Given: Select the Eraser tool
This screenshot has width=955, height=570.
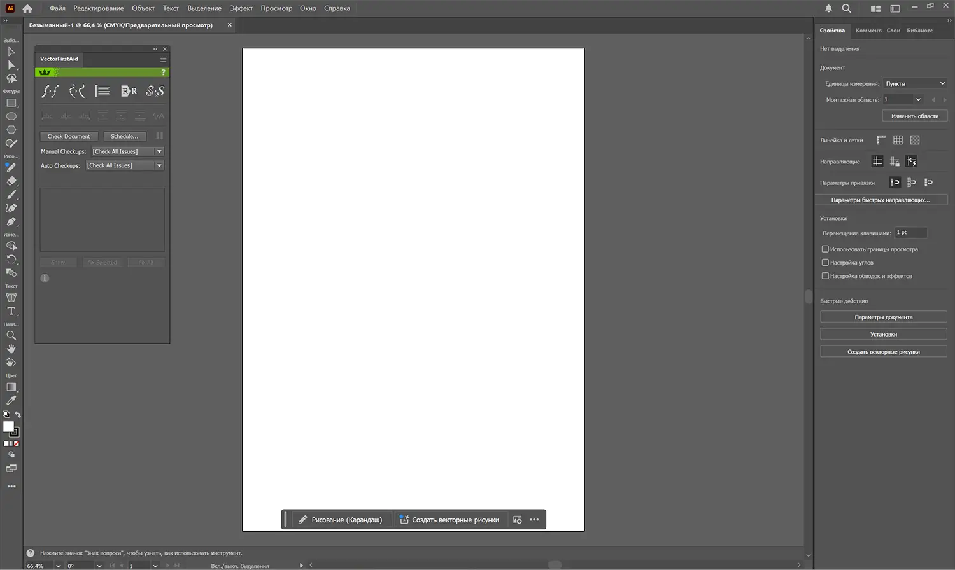Looking at the screenshot, I should [x=11, y=181].
